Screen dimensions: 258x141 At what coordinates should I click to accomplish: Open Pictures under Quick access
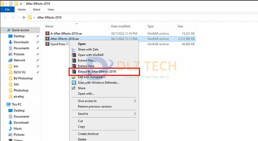[x=19, y=54]
